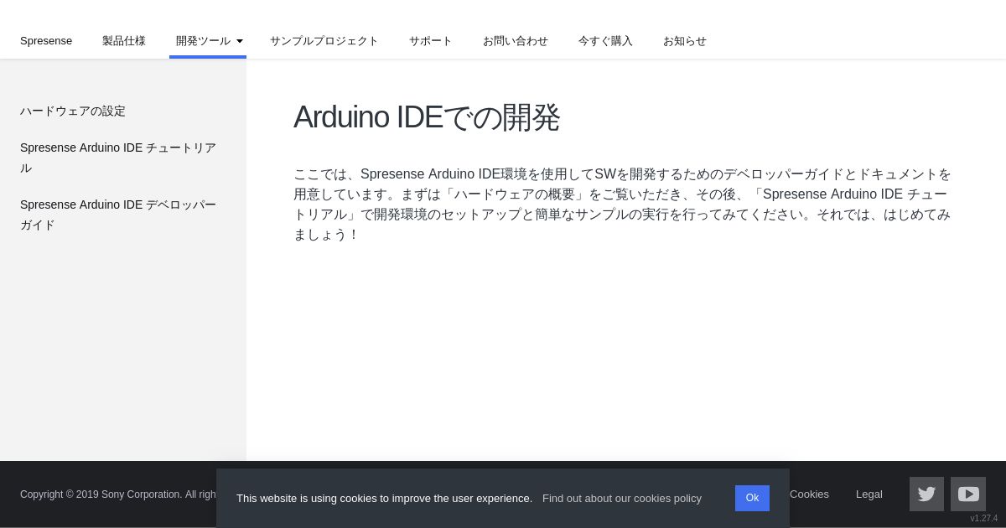Click the v1.27.4 version text

[x=984, y=518]
